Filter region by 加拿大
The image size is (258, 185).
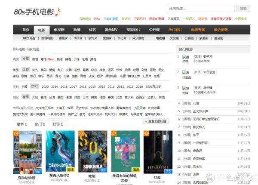coord(151,97)
